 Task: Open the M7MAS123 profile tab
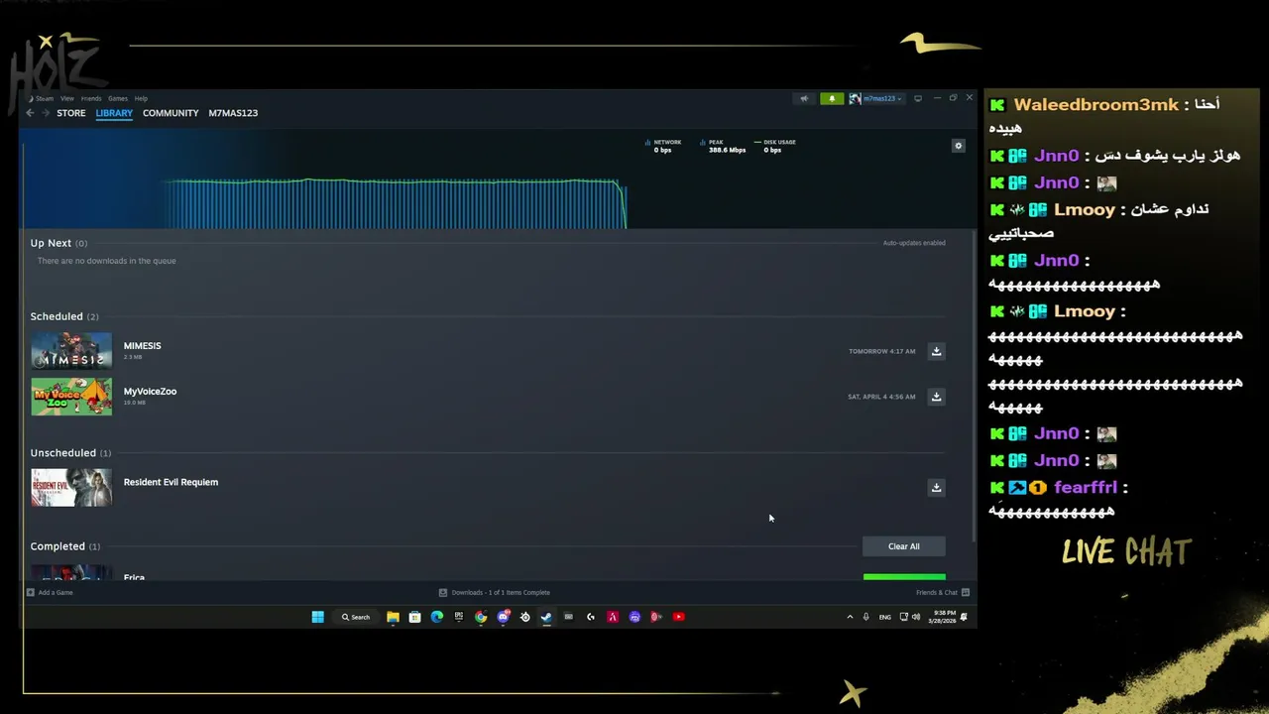[233, 113]
